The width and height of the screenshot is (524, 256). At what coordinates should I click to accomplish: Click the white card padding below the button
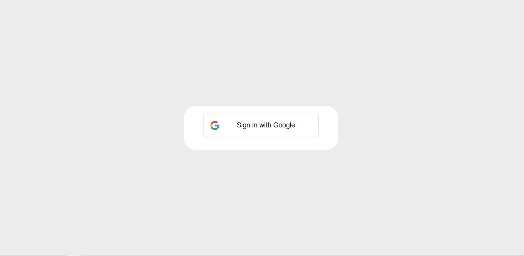pyautogui.click(x=261, y=143)
